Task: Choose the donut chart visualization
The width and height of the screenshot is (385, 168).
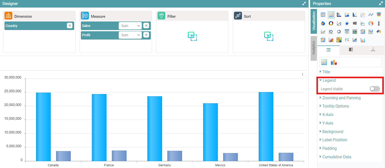Action: click(x=331, y=23)
